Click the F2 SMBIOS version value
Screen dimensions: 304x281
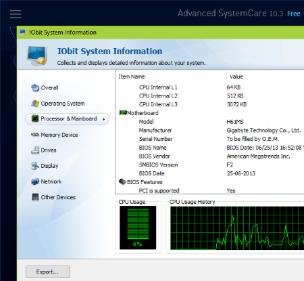click(230, 165)
